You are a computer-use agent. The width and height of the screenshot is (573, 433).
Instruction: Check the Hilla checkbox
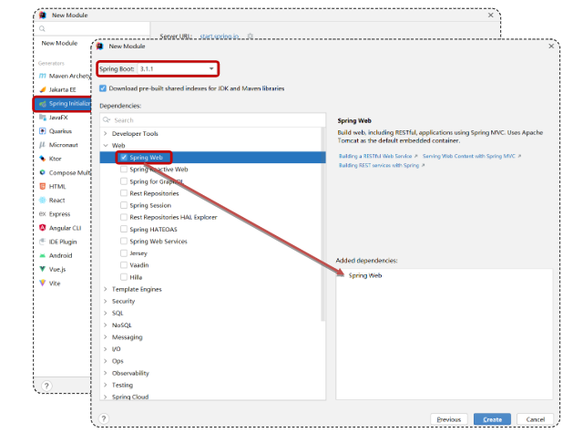pos(124,277)
